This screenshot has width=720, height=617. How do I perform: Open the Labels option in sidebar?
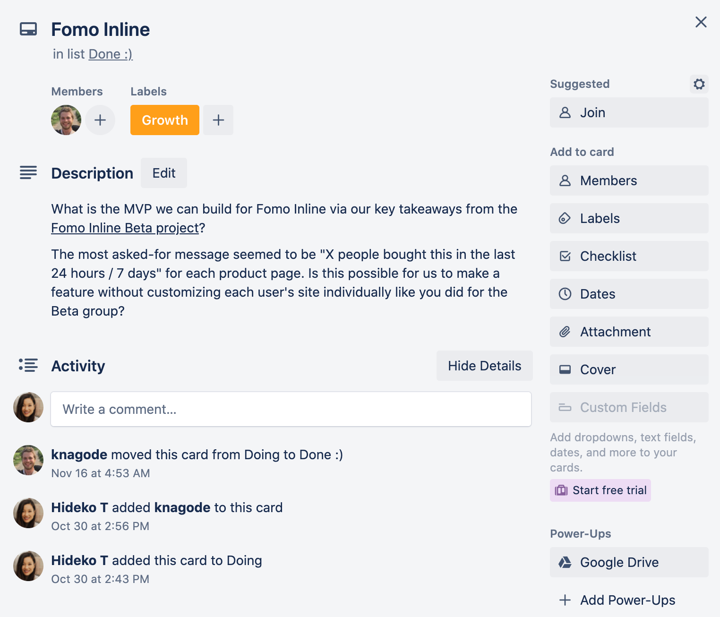629,218
